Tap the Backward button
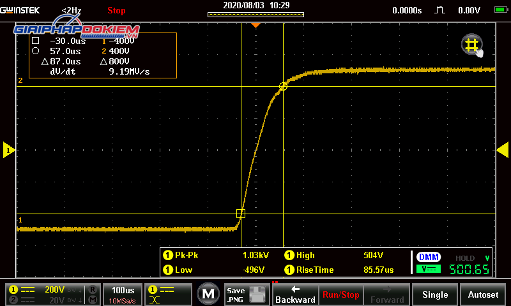The width and height of the screenshot is (511, 306). point(295,295)
